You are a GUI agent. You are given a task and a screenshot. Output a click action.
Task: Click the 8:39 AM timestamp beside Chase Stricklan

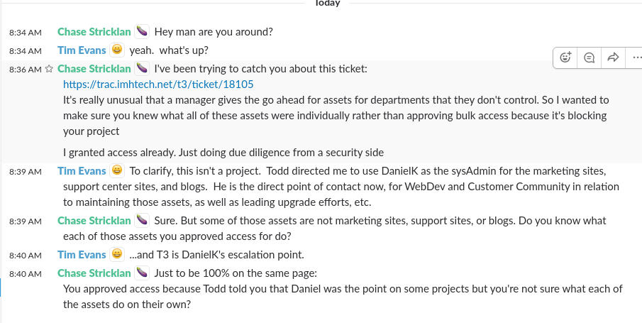[26, 221]
